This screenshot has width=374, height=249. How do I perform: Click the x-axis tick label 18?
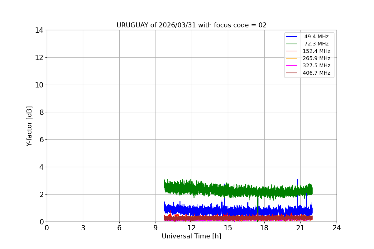click(x=264, y=228)
